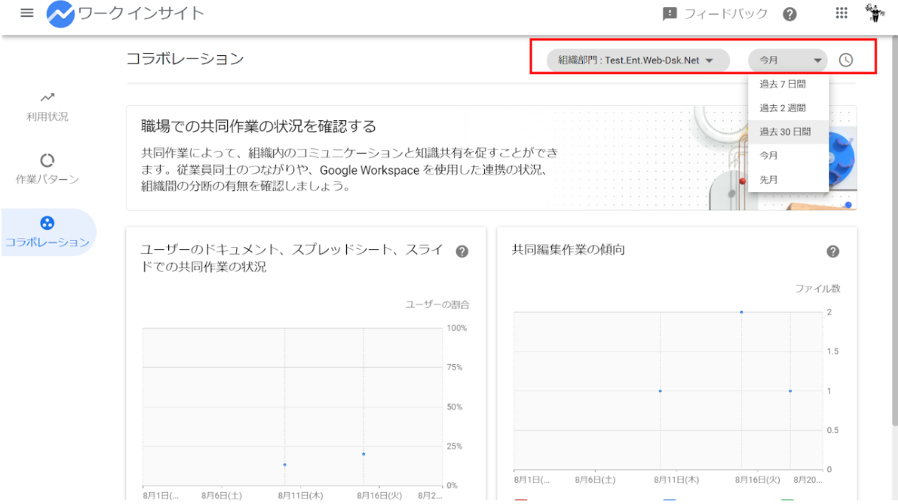Select 先月 as the reporting period
898x504 pixels.
coord(769,179)
